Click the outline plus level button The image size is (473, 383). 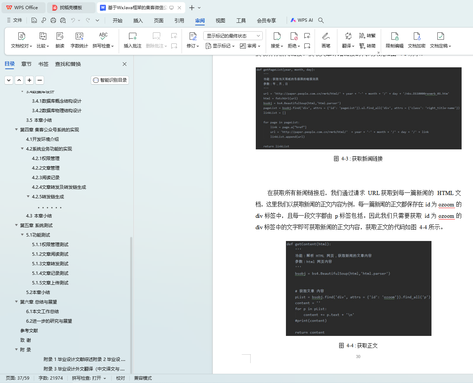click(29, 80)
